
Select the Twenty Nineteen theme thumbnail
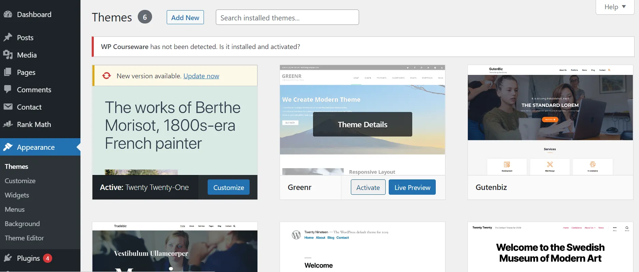362,247
